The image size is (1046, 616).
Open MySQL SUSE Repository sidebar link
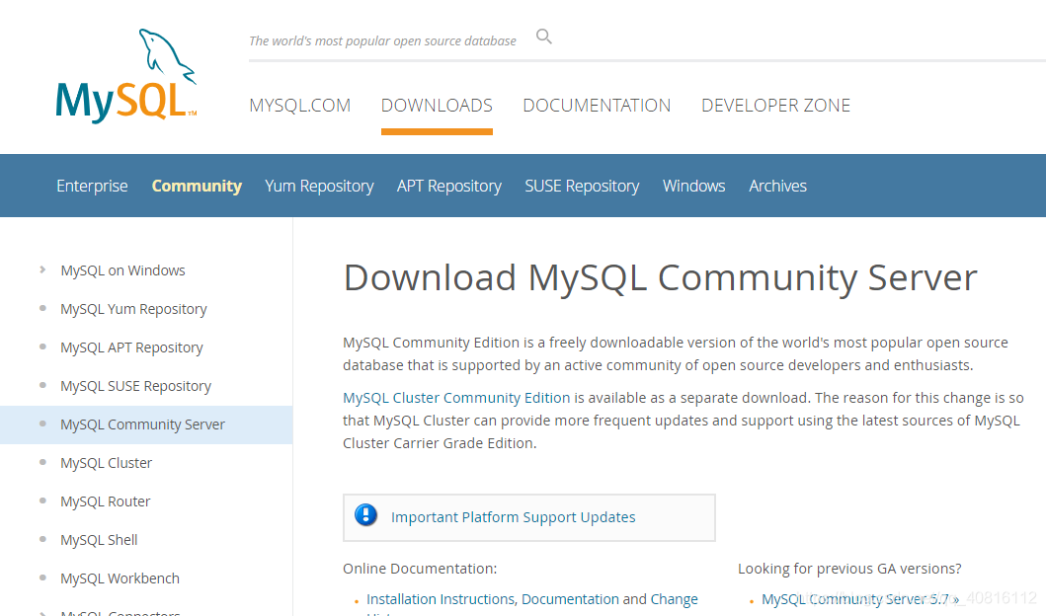pyautogui.click(x=135, y=386)
